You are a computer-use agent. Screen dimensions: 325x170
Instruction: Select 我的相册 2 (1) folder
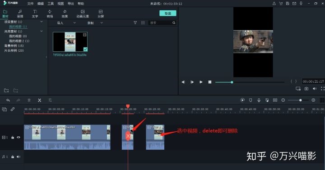click(x=19, y=41)
